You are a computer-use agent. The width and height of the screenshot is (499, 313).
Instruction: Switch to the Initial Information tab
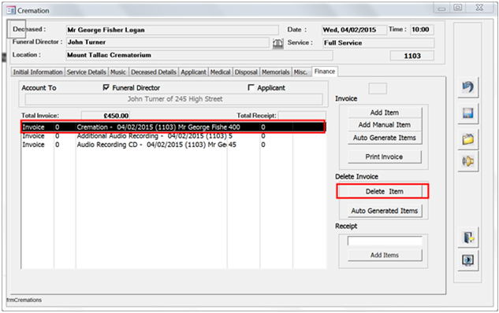[x=38, y=72]
